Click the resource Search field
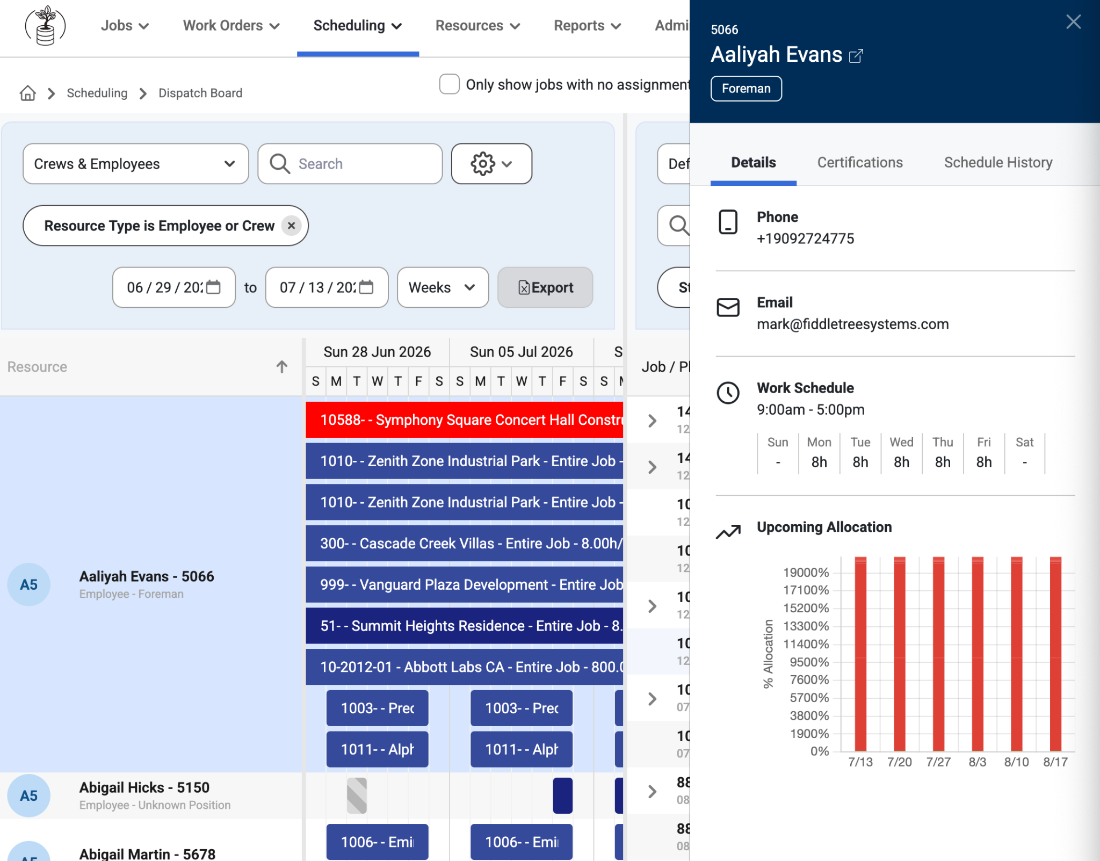 (350, 164)
